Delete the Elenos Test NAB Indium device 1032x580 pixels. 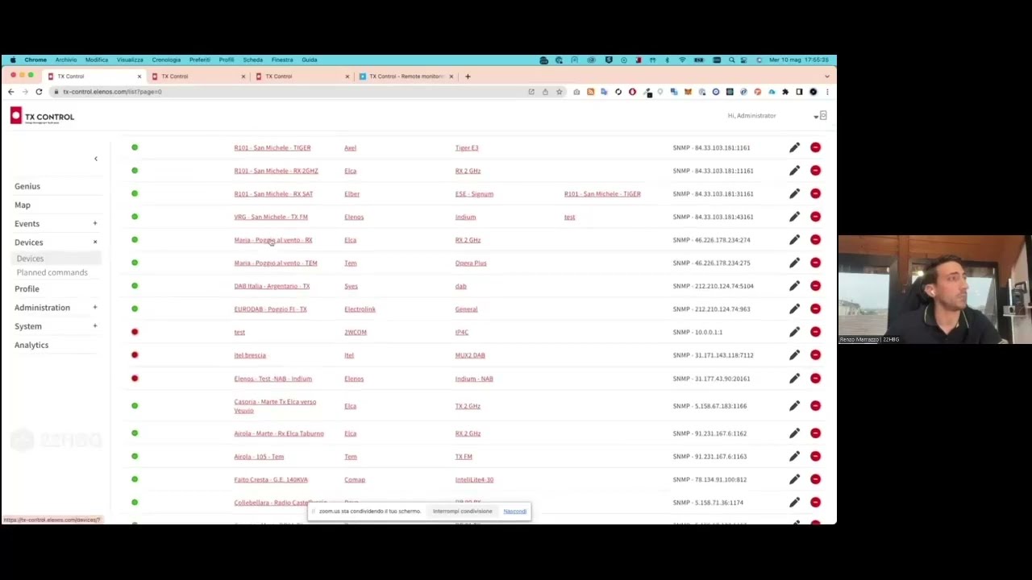coord(815,379)
